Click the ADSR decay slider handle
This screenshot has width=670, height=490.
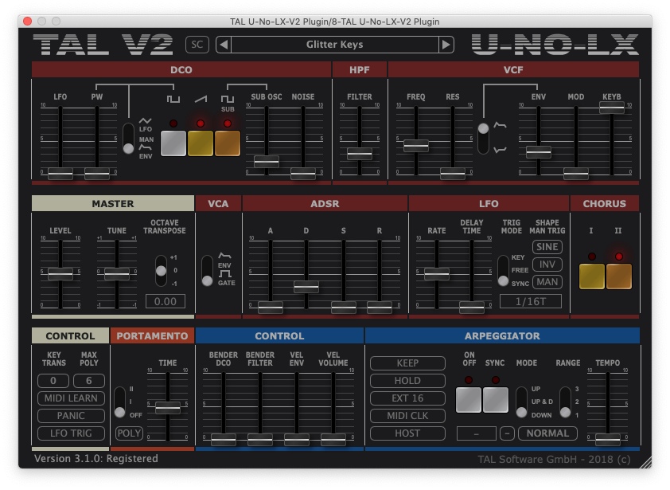(x=306, y=286)
